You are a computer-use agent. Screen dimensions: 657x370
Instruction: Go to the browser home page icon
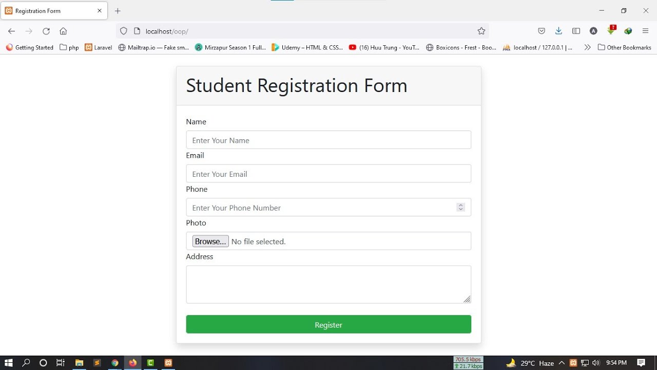tap(63, 31)
